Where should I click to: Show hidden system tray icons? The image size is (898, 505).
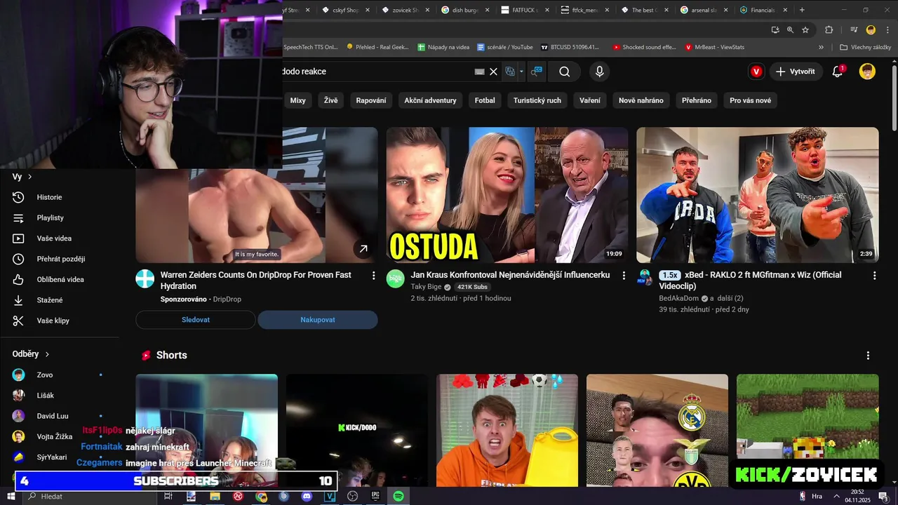pos(836,496)
